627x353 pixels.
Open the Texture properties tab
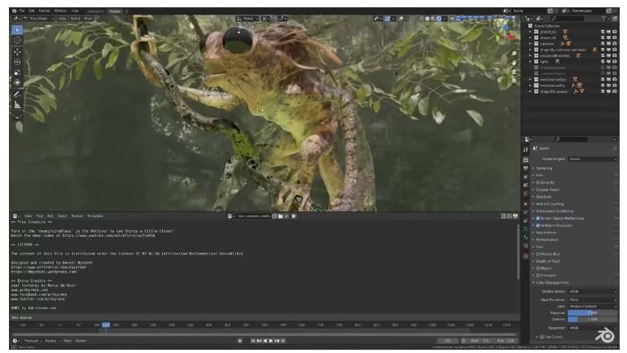point(526,256)
